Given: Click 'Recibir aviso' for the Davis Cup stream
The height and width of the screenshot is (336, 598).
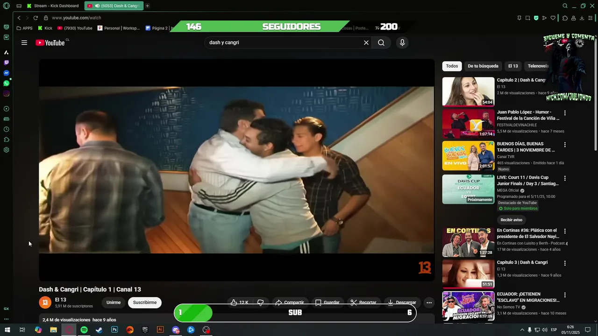Looking at the screenshot, I should pos(511,220).
